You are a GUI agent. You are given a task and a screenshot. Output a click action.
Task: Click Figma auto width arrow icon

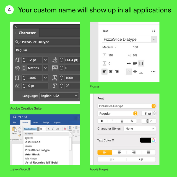click(x=129, y=63)
